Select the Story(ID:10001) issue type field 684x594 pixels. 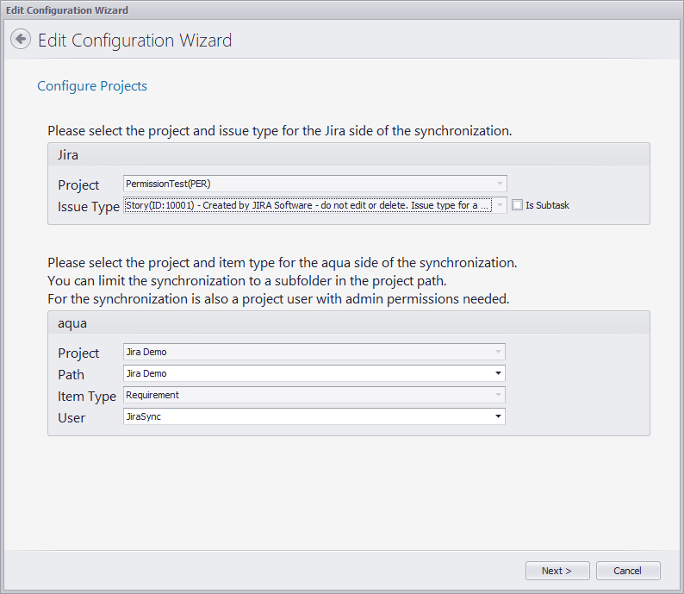306,206
